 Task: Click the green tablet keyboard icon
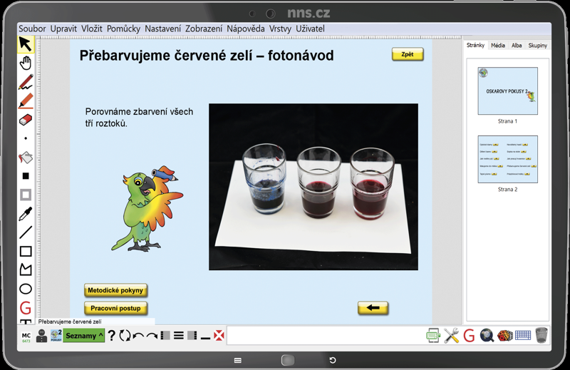point(433,335)
